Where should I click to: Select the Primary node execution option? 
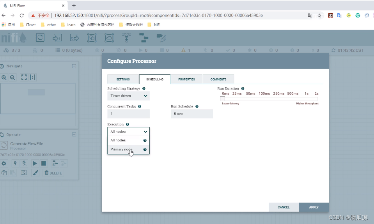click(x=128, y=150)
